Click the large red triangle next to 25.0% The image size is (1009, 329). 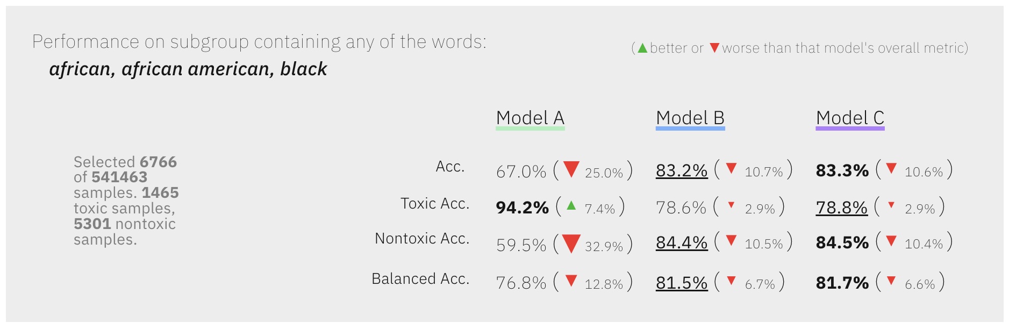571,169
